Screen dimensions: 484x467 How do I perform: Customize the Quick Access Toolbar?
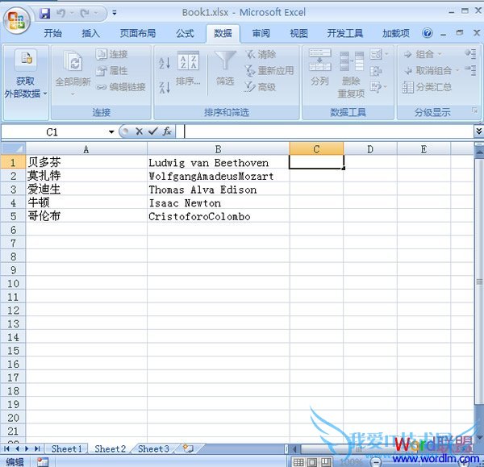(115, 13)
